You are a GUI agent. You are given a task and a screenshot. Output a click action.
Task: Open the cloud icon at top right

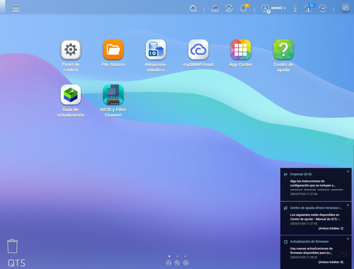[x=345, y=9]
